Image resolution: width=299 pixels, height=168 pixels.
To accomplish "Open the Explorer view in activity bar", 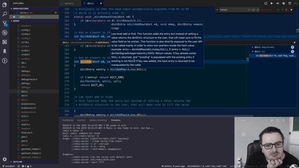I will point(5,5).
